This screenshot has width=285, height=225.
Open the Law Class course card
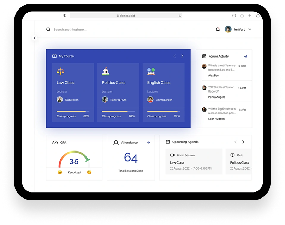[x=73, y=92]
